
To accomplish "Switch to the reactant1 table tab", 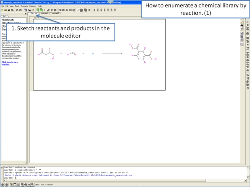I will click(44, 13).
